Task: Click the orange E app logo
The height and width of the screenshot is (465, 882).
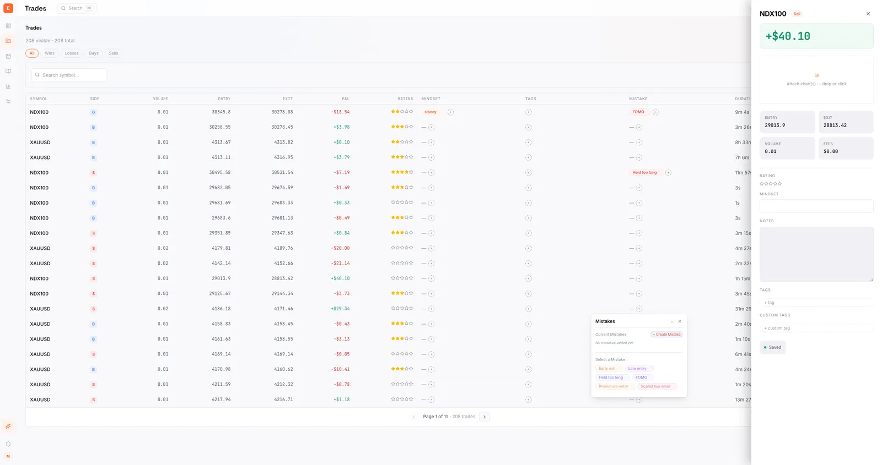Action: click(8, 8)
